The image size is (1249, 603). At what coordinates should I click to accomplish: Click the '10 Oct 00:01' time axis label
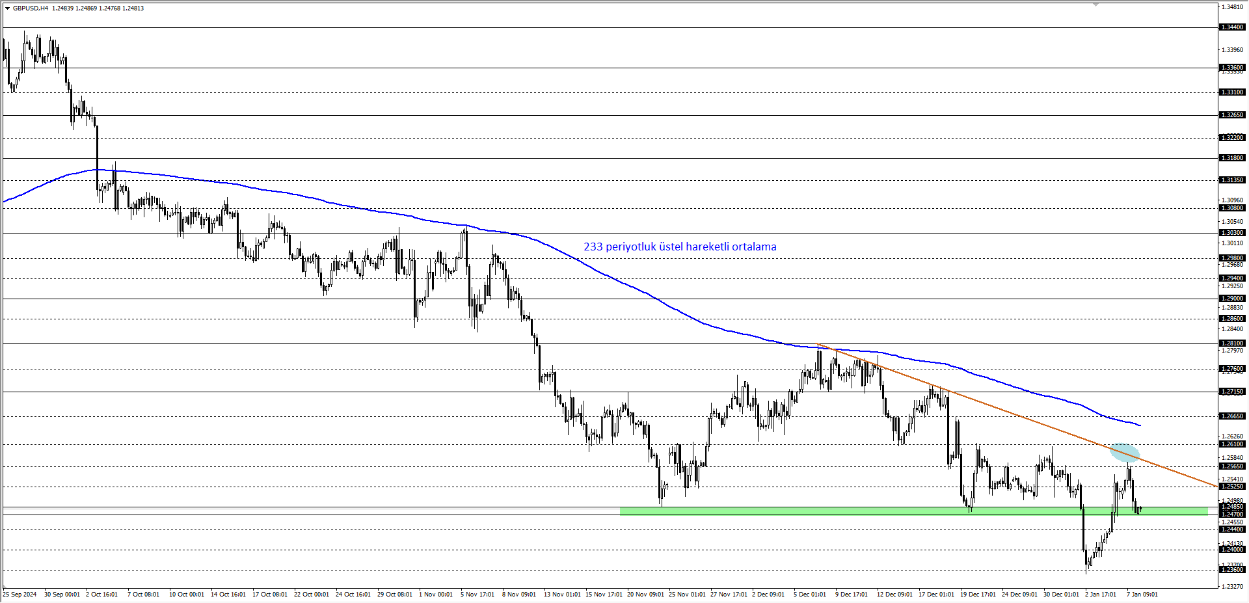pyautogui.click(x=187, y=595)
